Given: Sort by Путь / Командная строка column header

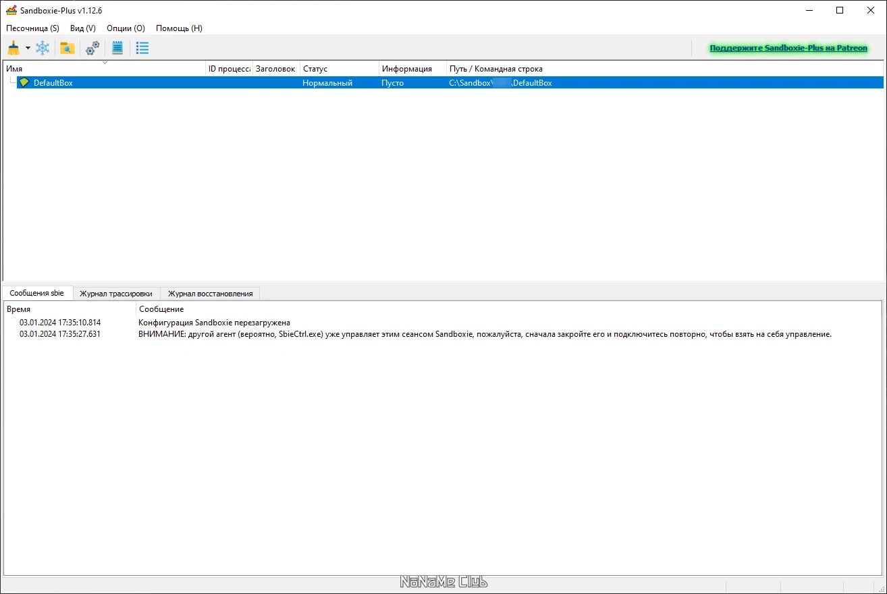Looking at the screenshot, I should pos(665,68).
